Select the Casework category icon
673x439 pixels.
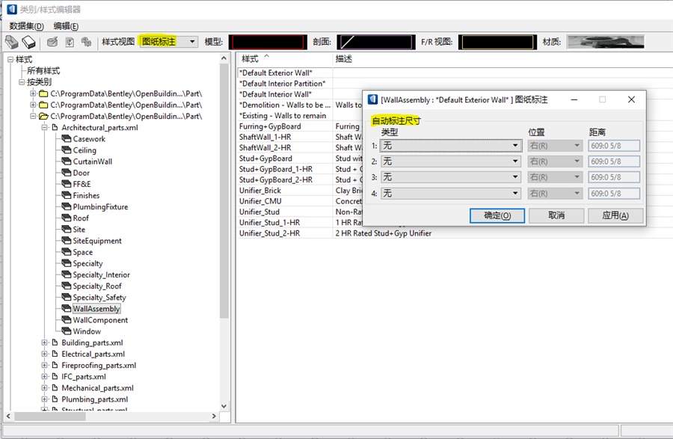tap(66, 138)
